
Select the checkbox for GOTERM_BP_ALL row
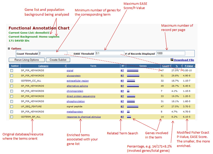[12, 117]
